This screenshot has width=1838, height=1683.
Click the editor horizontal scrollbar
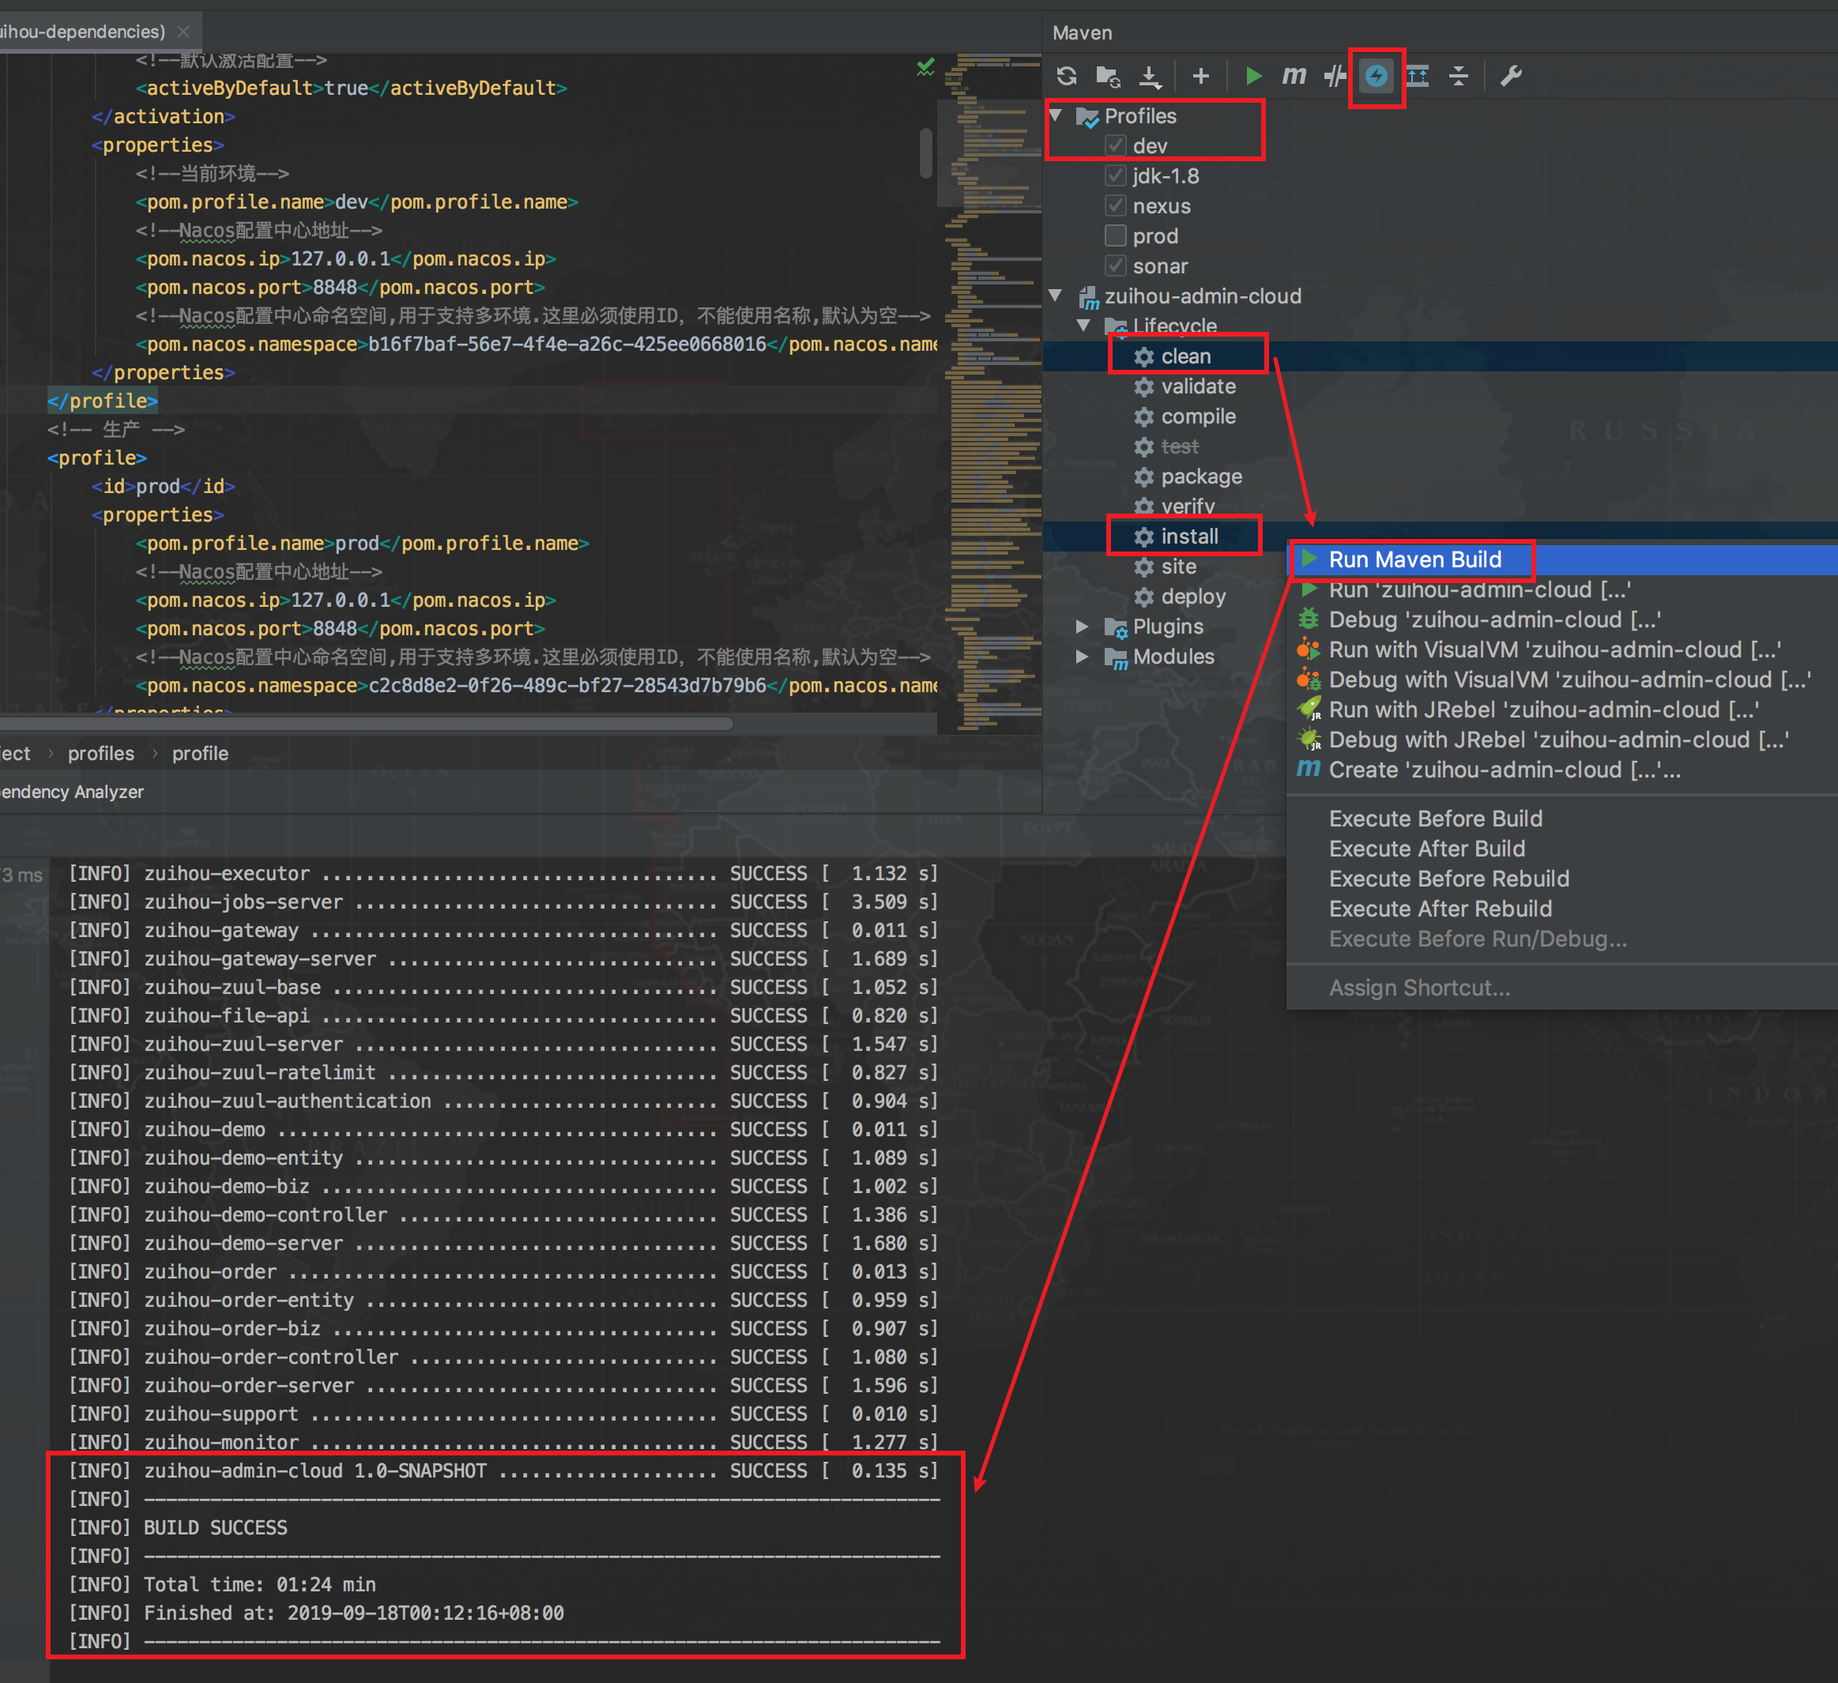pos(367,724)
